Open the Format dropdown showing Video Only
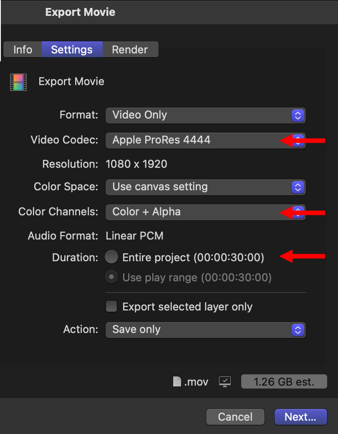338x434 pixels. tap(205, 116)
